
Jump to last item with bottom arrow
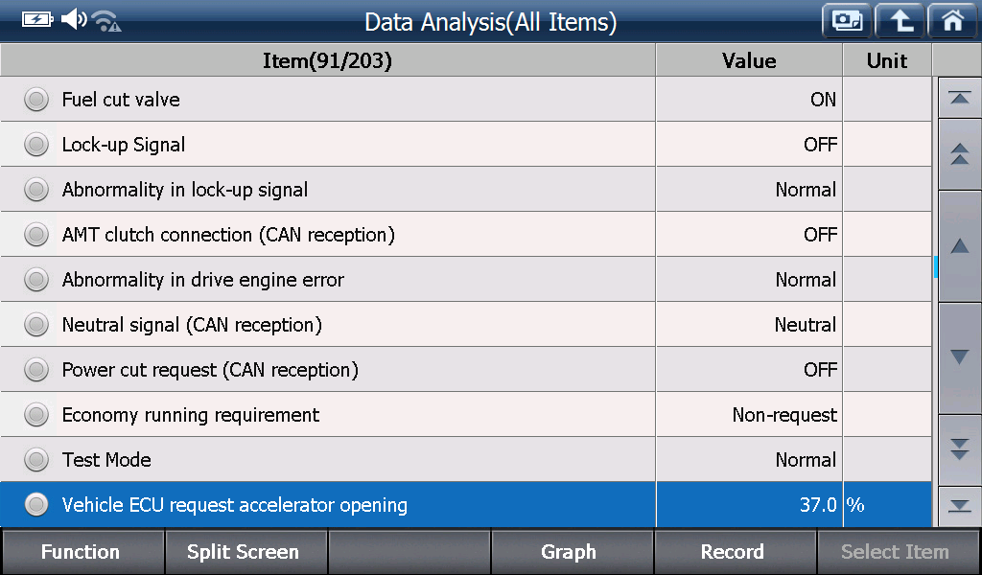(959, 506)
